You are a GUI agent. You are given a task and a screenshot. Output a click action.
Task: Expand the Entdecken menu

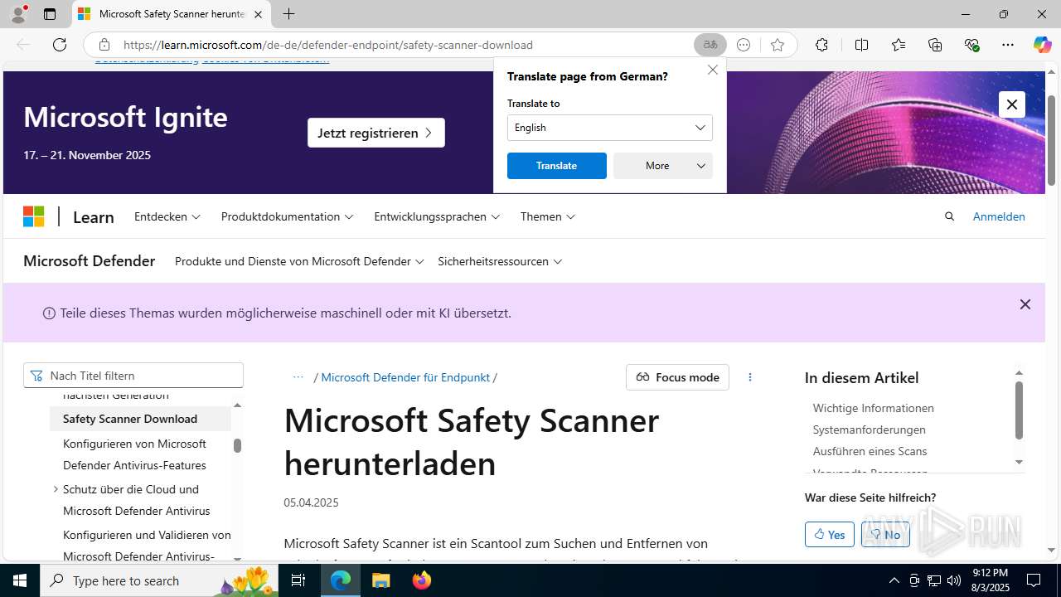[x=167, y=216]
